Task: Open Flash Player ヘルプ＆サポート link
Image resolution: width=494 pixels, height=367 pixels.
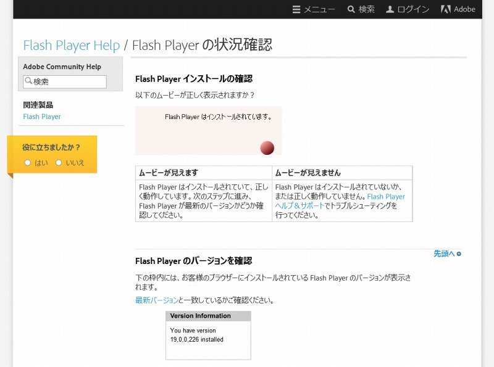Action: [x=340, y=201]
